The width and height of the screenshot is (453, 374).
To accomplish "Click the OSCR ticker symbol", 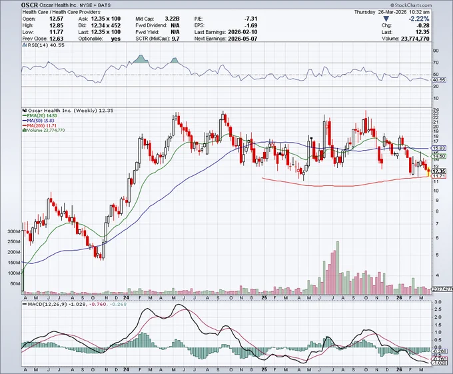I will coord(29,5).
